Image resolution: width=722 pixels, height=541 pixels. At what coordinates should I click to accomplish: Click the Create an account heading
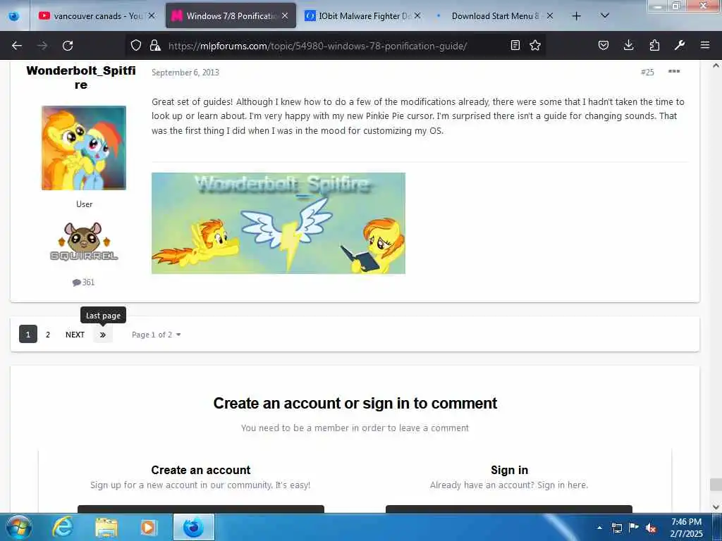(201, 470)
